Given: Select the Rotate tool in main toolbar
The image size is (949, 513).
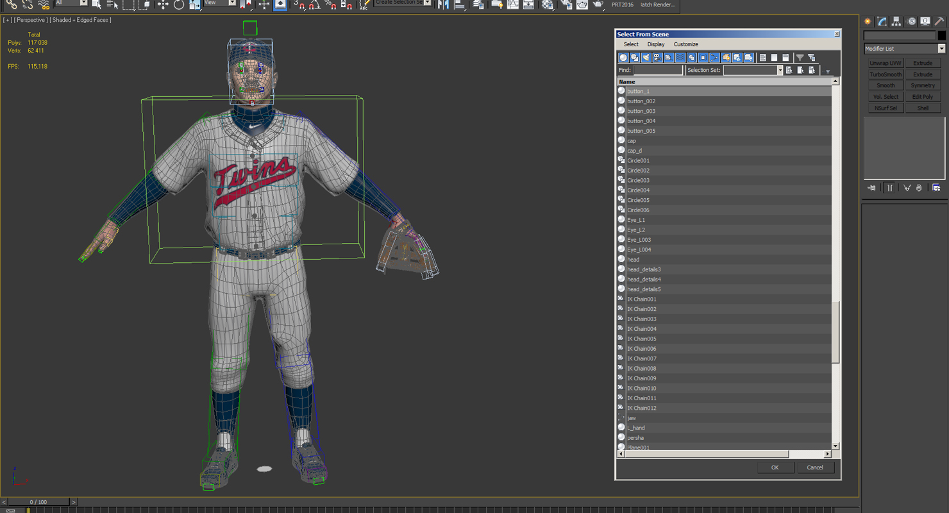Looking at the screenshot, I should click(x=179, y=4).
